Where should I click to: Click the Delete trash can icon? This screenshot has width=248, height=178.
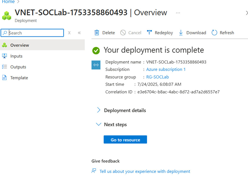click(x=97, y=33)
